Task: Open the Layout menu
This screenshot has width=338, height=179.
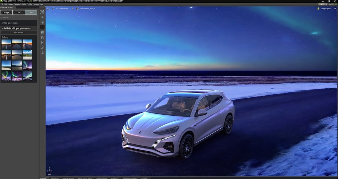Action: 36,4
